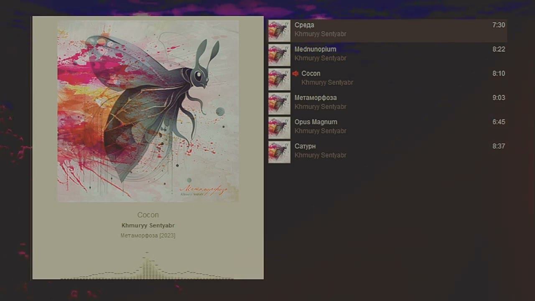Click the 6:45 duration of Opus Magnum

coord(499,122)
